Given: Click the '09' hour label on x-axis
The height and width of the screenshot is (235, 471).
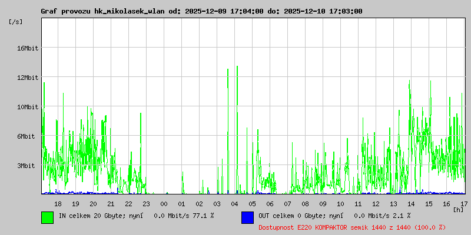Looking at the screenshot, I should click(x=323, y=204).
